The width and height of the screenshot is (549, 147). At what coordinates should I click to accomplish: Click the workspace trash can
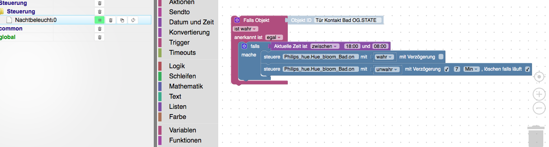pyautogui.click(x=536, y=135)
